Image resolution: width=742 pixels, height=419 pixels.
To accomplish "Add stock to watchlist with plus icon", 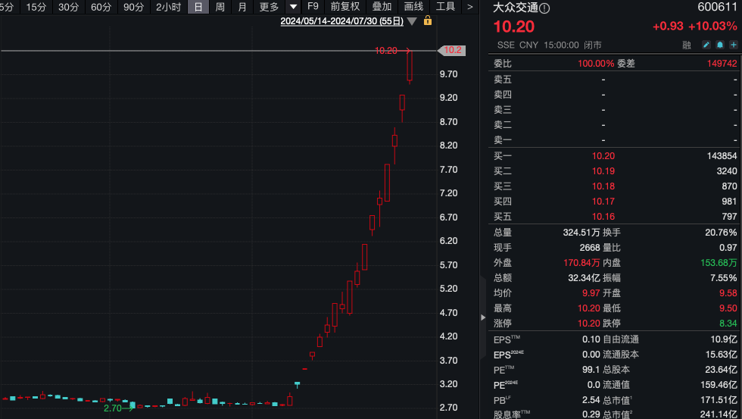I will (x=733, y=45).
